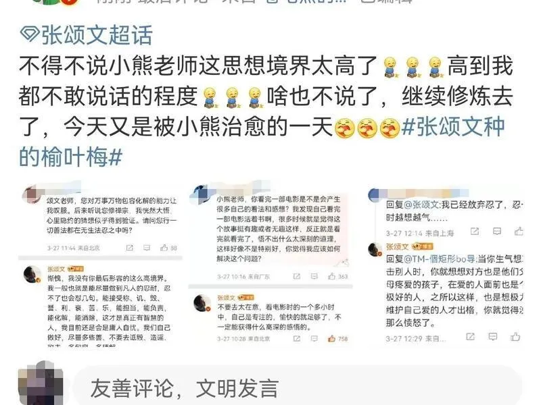
Task: Click the 友善评论，文明发言 comment field
Action: 298,385
